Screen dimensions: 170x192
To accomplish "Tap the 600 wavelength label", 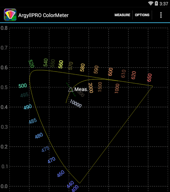I will [110, 72].
